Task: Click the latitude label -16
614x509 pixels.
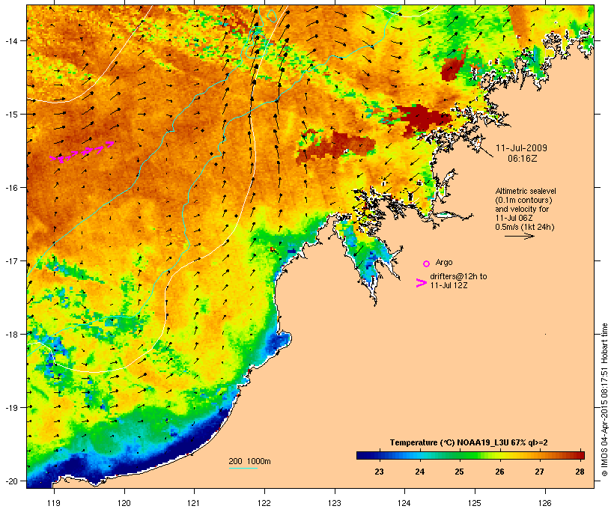Action: tap(10, 188)
